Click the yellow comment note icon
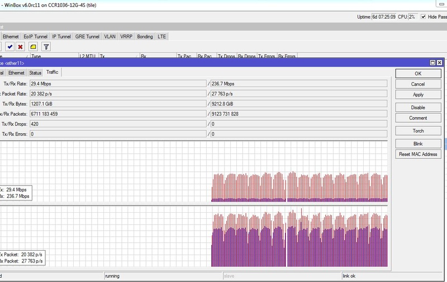This screenshot has width=447, height=282. (33, 47)
